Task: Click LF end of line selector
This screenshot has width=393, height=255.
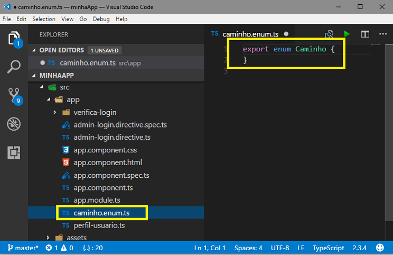Action: pyautogui.click(x=301, y=248)
